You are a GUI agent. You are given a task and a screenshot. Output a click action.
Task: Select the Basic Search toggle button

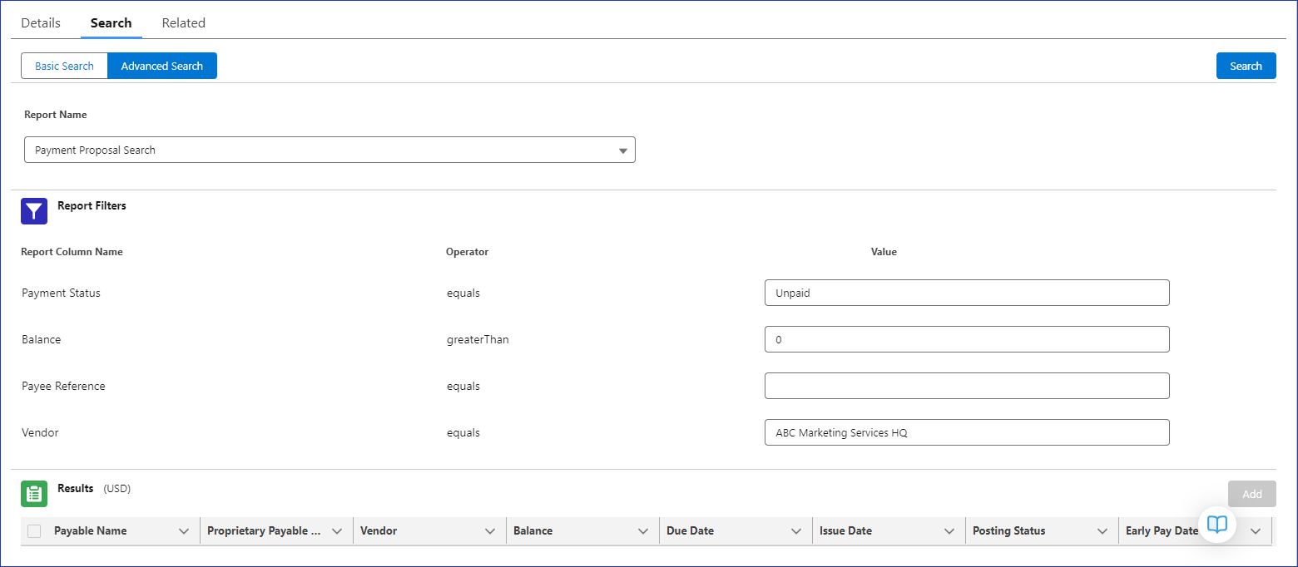(64, 66)
